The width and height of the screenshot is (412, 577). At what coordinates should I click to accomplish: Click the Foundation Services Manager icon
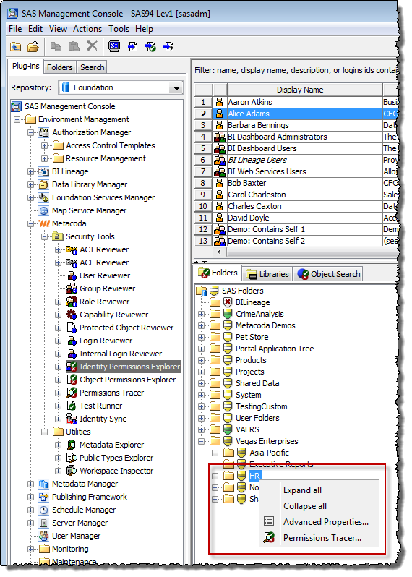(x=44, y=197)
